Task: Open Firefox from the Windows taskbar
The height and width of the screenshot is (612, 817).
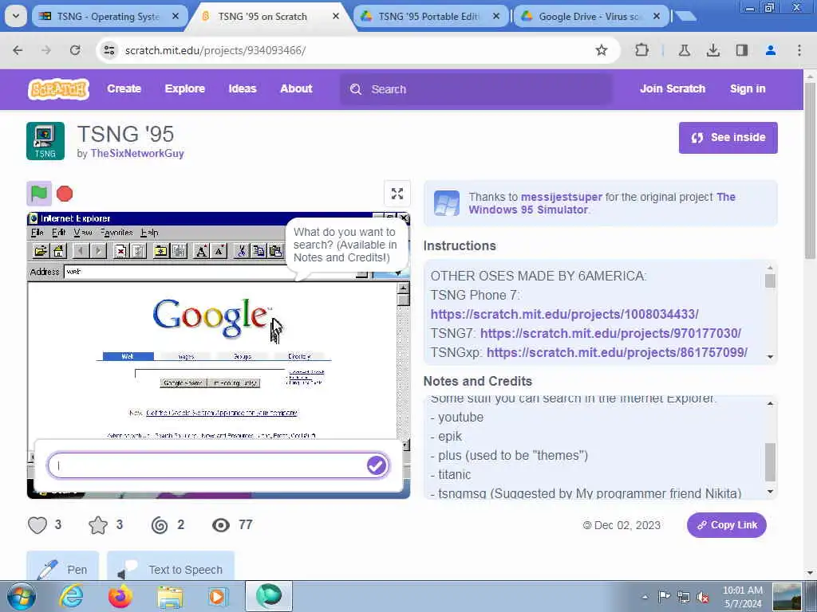Action: click(x=120, y=596)
